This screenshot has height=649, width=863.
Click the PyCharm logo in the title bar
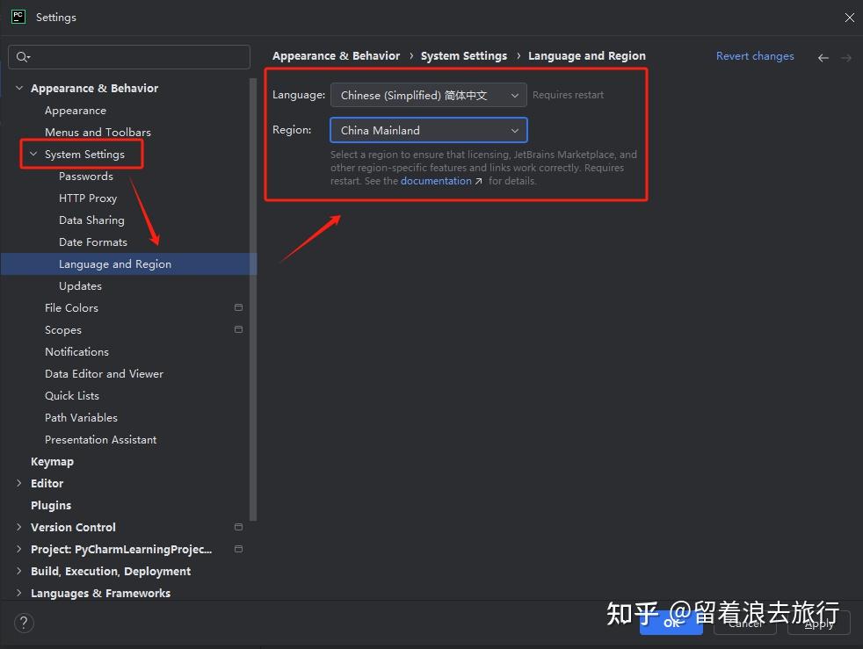point(18,16)
